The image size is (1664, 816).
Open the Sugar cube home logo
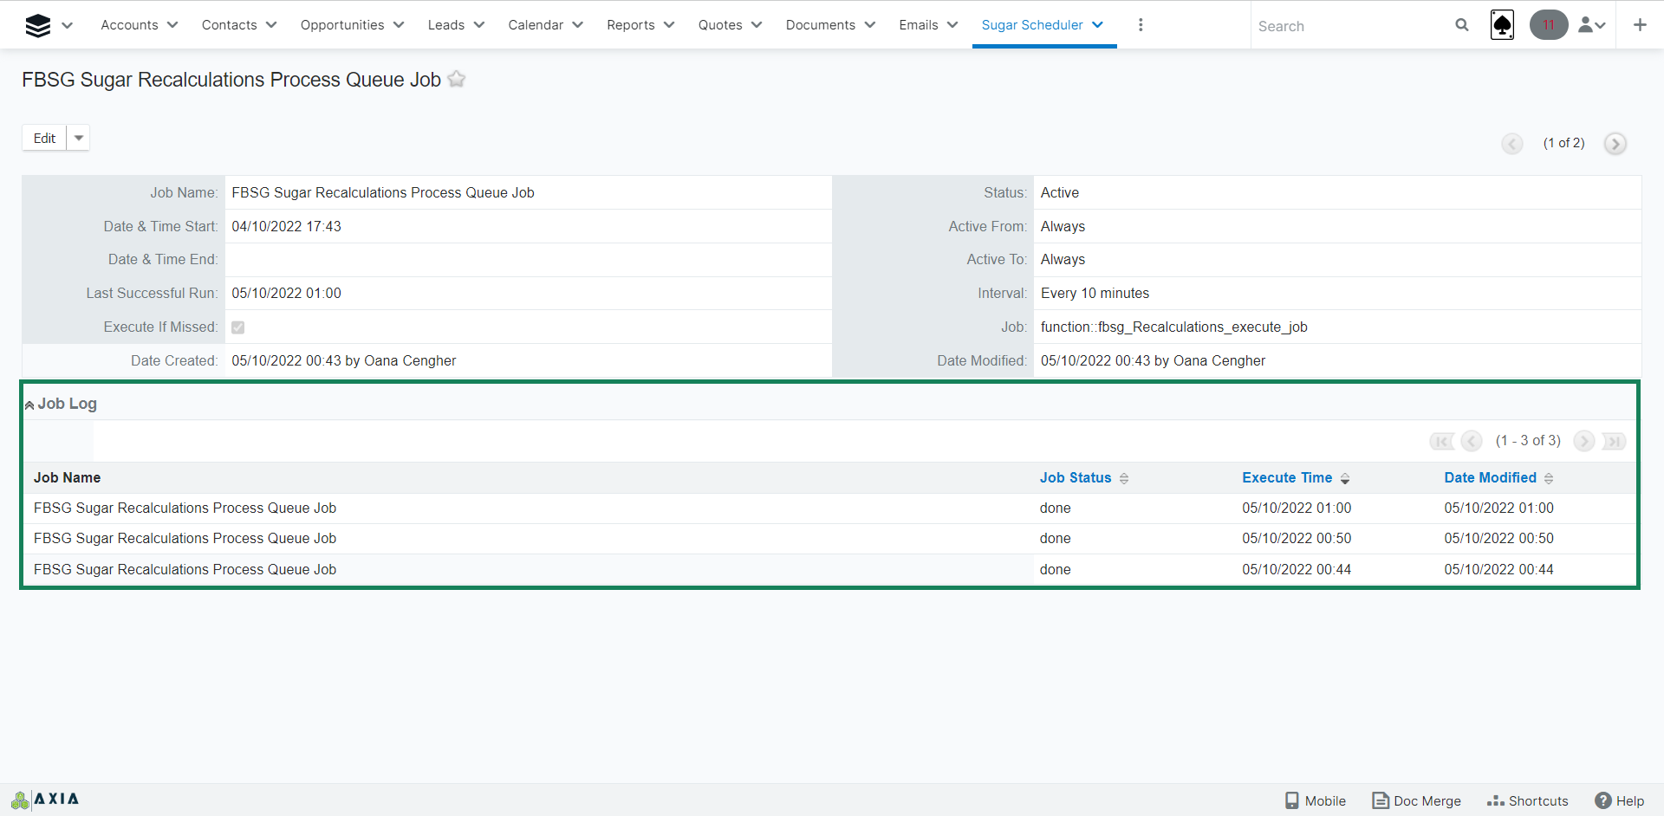coord(38,25)
